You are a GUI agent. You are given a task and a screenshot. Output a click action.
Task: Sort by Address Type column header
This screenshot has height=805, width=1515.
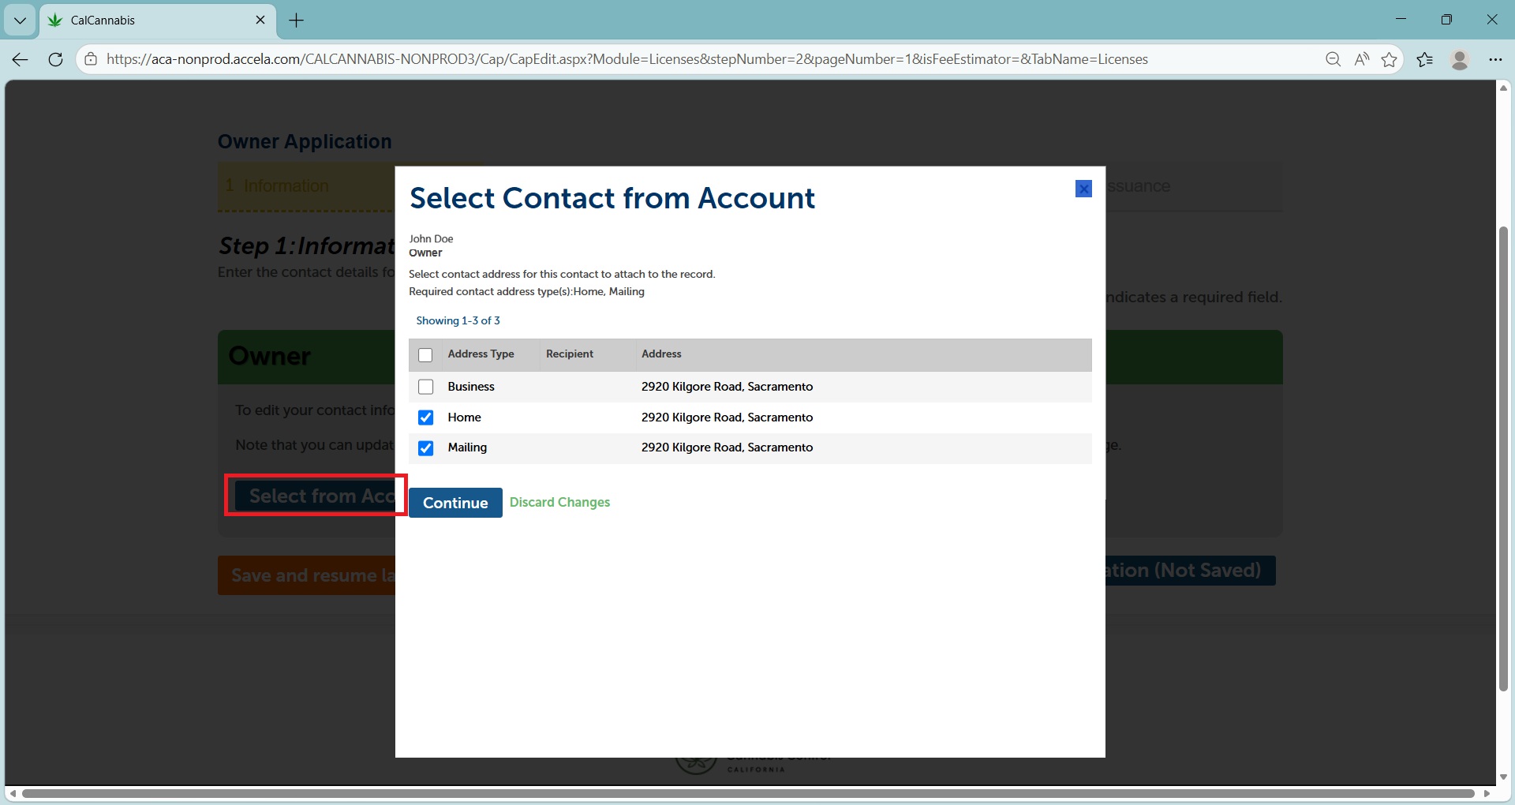click(481, 354)
